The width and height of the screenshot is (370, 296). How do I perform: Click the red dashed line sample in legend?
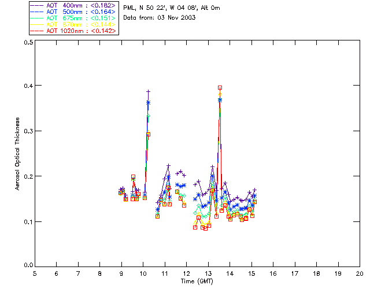(x=37, y=31)
